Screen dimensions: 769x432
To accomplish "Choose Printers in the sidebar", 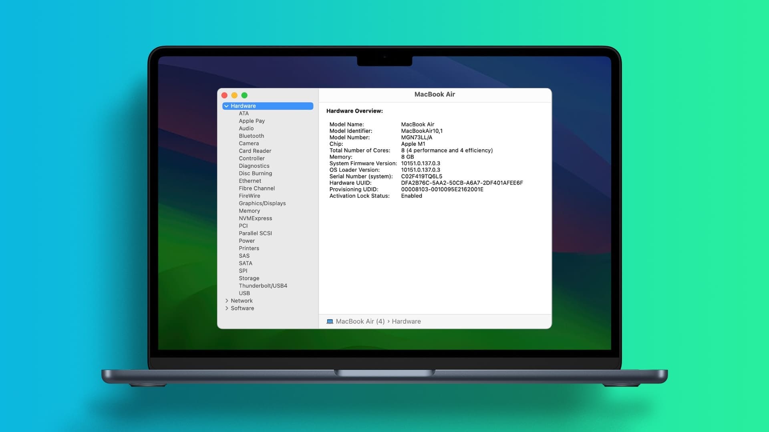I will [249, 248].
